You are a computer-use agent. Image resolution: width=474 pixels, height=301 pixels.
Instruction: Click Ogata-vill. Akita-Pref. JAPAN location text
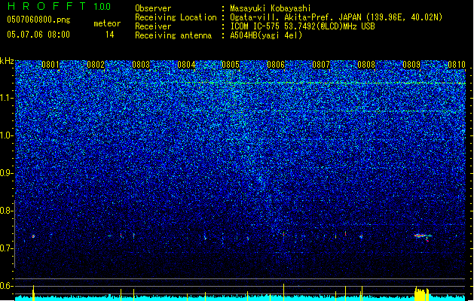tap(336, 17)
